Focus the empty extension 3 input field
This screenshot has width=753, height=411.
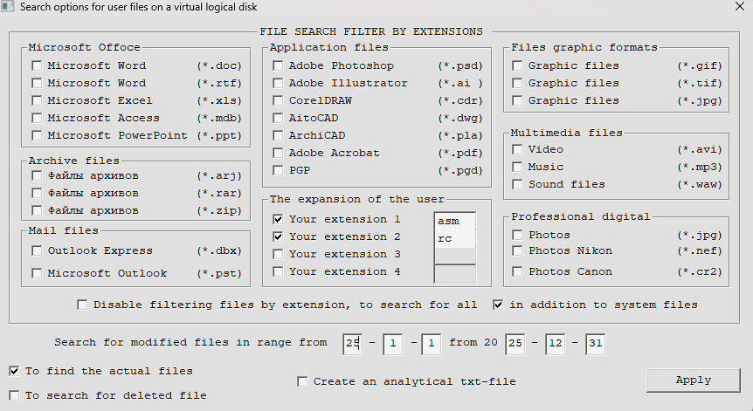(x=455, y=256)
